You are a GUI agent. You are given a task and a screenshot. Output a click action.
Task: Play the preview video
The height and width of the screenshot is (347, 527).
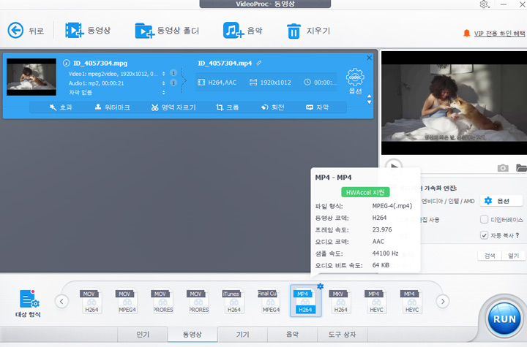coord(394,165)
